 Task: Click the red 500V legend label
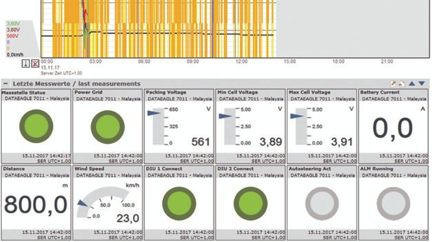pyautogui.click(x=12, y=36)
